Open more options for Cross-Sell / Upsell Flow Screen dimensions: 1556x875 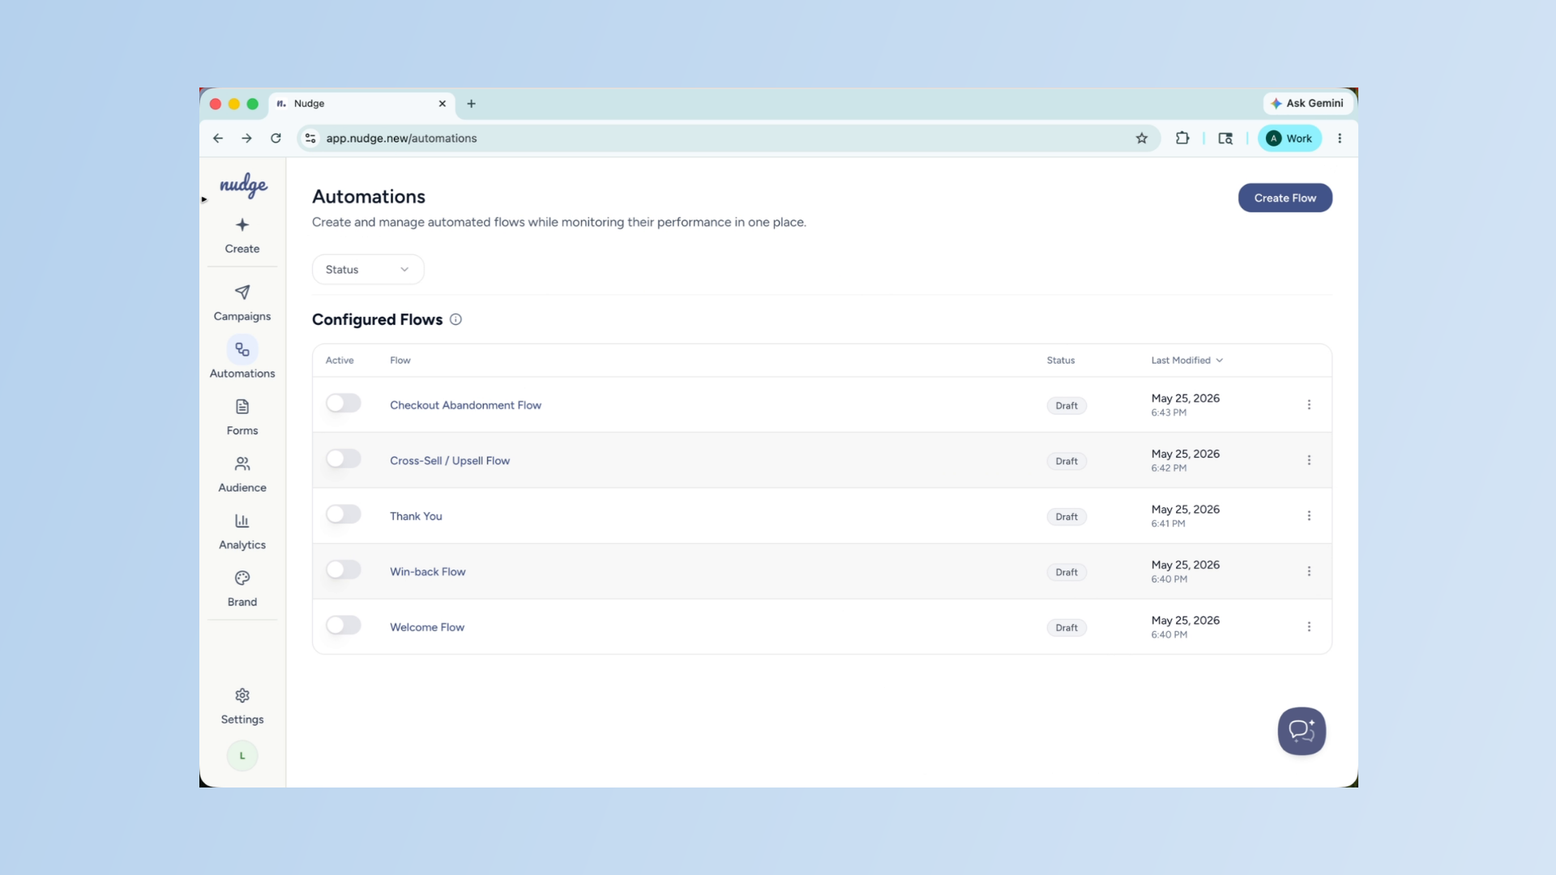(x=1309, y=460)
